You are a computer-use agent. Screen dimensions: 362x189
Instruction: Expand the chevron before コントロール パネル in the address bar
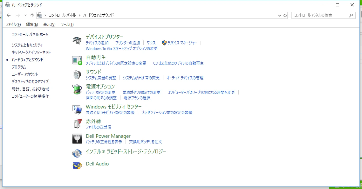click(x=45, y=15)
